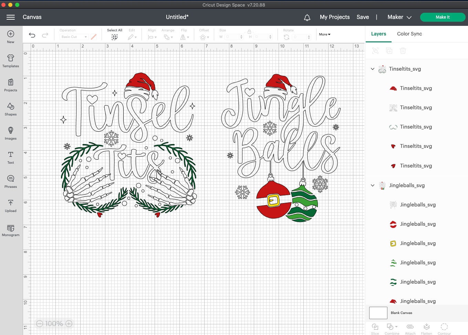Viewport: 468px width, 335px height.
Task: Open the Maker machine dropdown
Action: (x=399, y=17)
